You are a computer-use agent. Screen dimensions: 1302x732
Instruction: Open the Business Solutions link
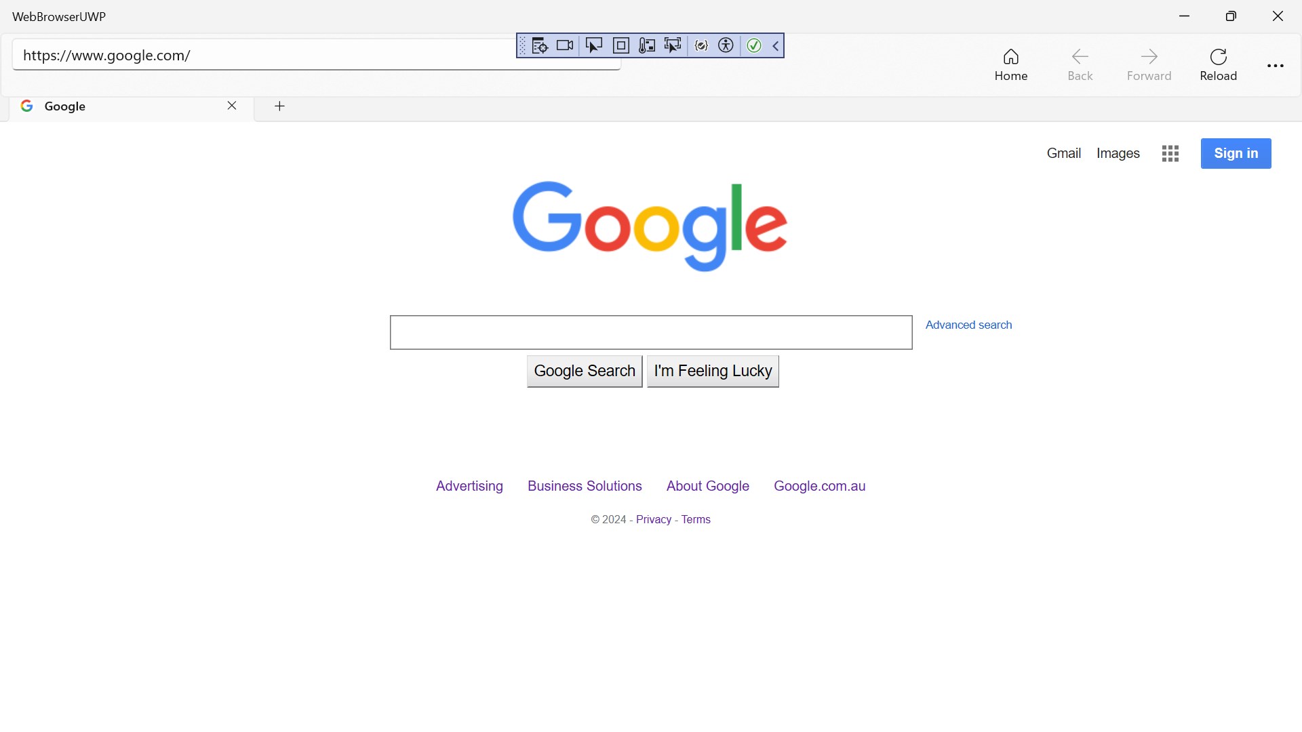(x=585, y=486)
